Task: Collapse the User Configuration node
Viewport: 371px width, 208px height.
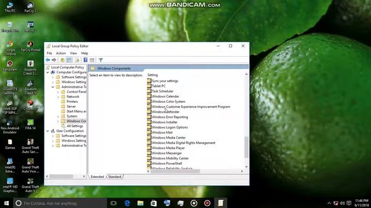Action: click(48, 131)
